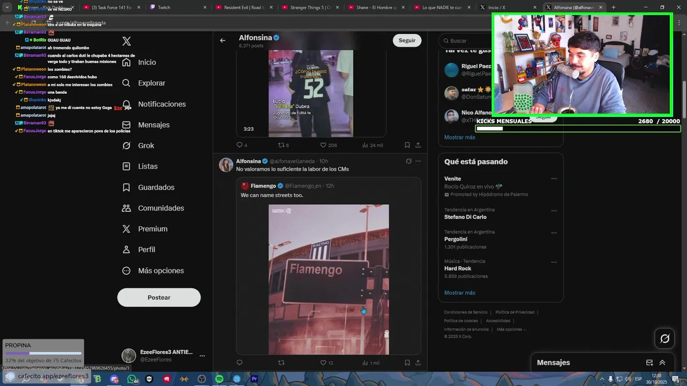
Task: Open the Venite promoted trend
Action: [501, 186]
